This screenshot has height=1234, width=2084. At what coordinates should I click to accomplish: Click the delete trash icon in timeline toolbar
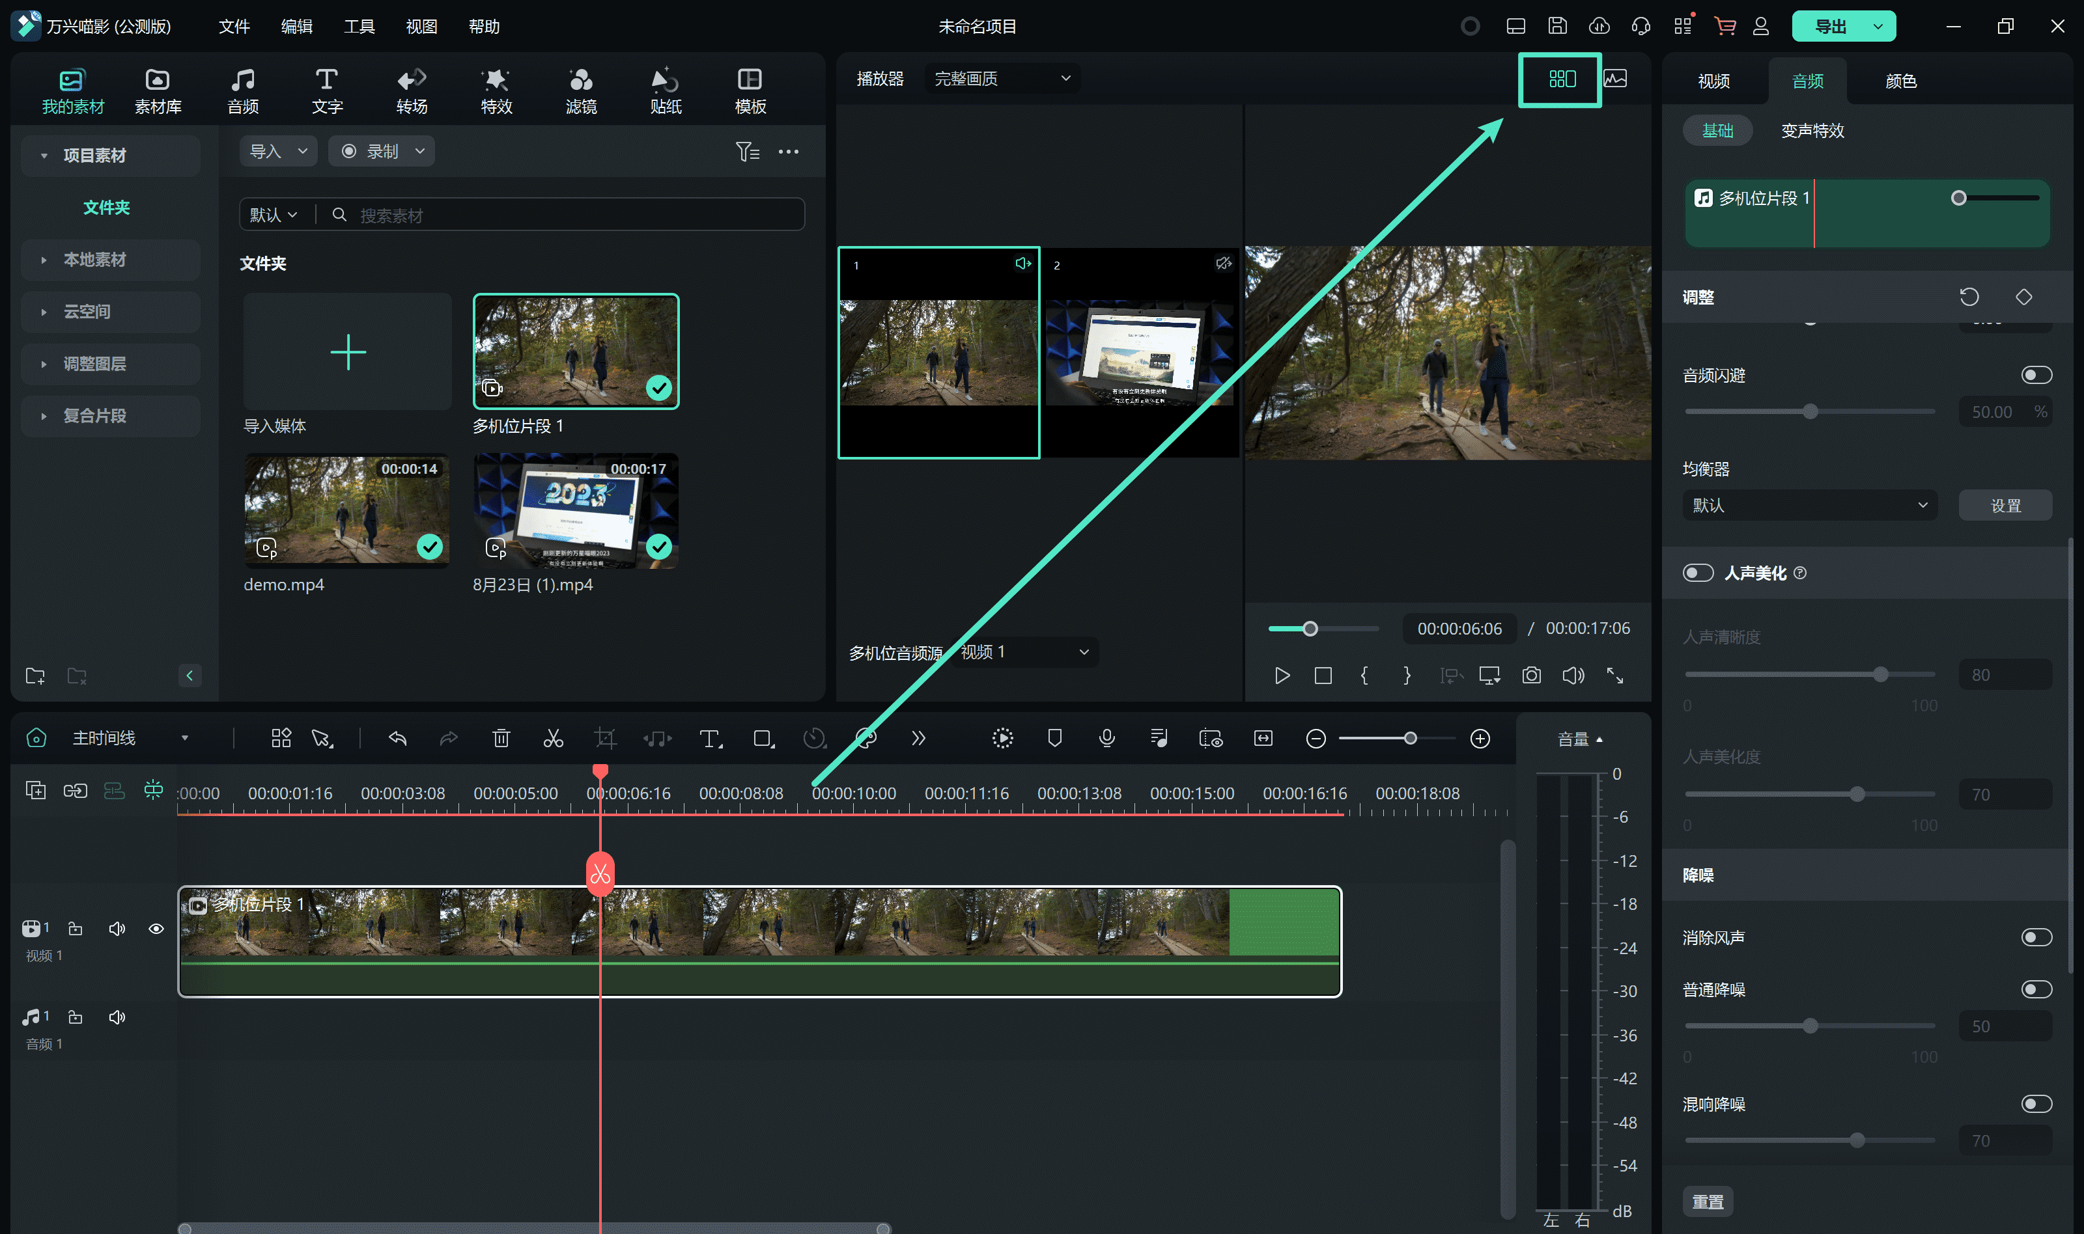[501, 739]
